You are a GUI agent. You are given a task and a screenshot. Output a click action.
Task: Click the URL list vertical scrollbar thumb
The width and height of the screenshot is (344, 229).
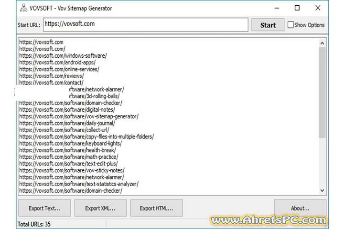pyautogui.click(x=322, y=93)
